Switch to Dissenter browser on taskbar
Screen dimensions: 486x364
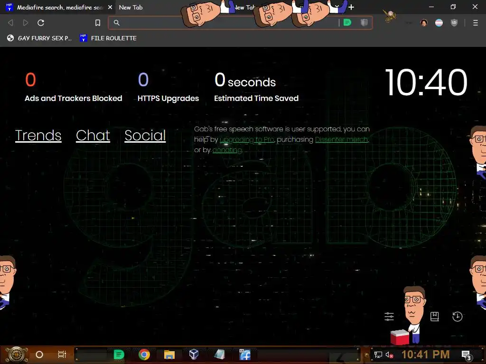[x=119, y=355]
